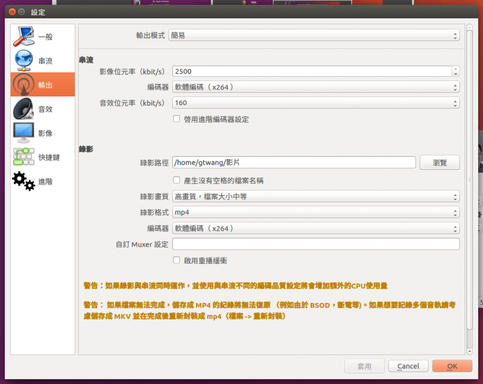483x384 pixels.
Task: Enable the 啟用重播緩衝 option
Action: click(176, 260)
